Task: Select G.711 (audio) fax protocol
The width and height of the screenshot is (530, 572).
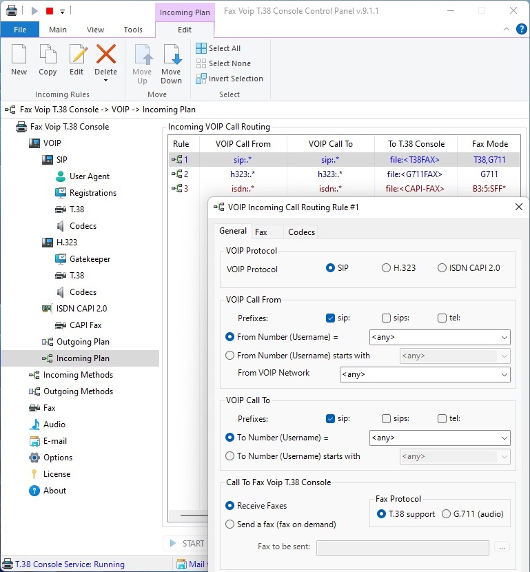Action: pyautogui.click(x=446, y=514)
